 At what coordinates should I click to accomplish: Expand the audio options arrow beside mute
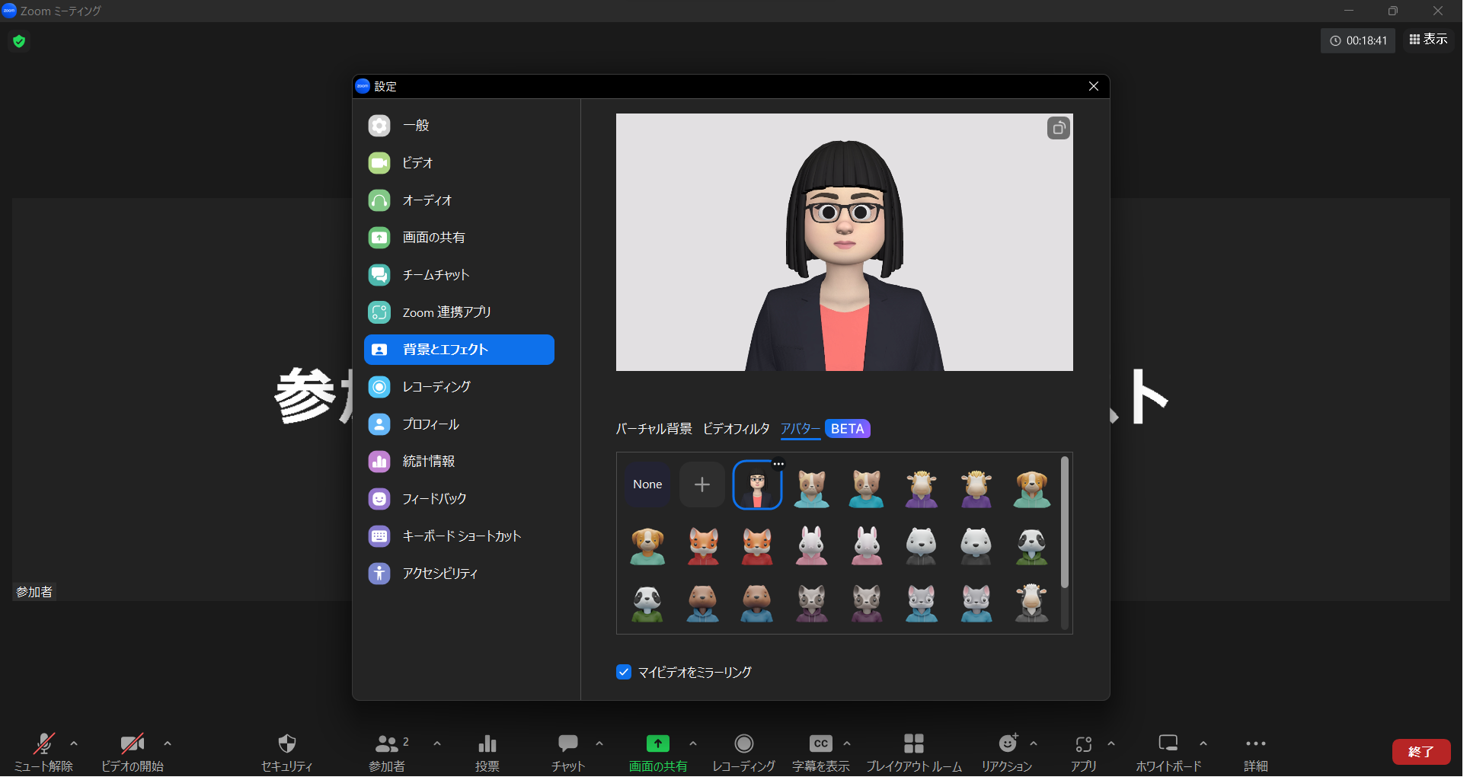point(74,743)
